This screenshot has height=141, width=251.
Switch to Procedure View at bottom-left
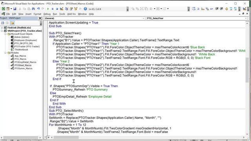click(x=45, y=137)
